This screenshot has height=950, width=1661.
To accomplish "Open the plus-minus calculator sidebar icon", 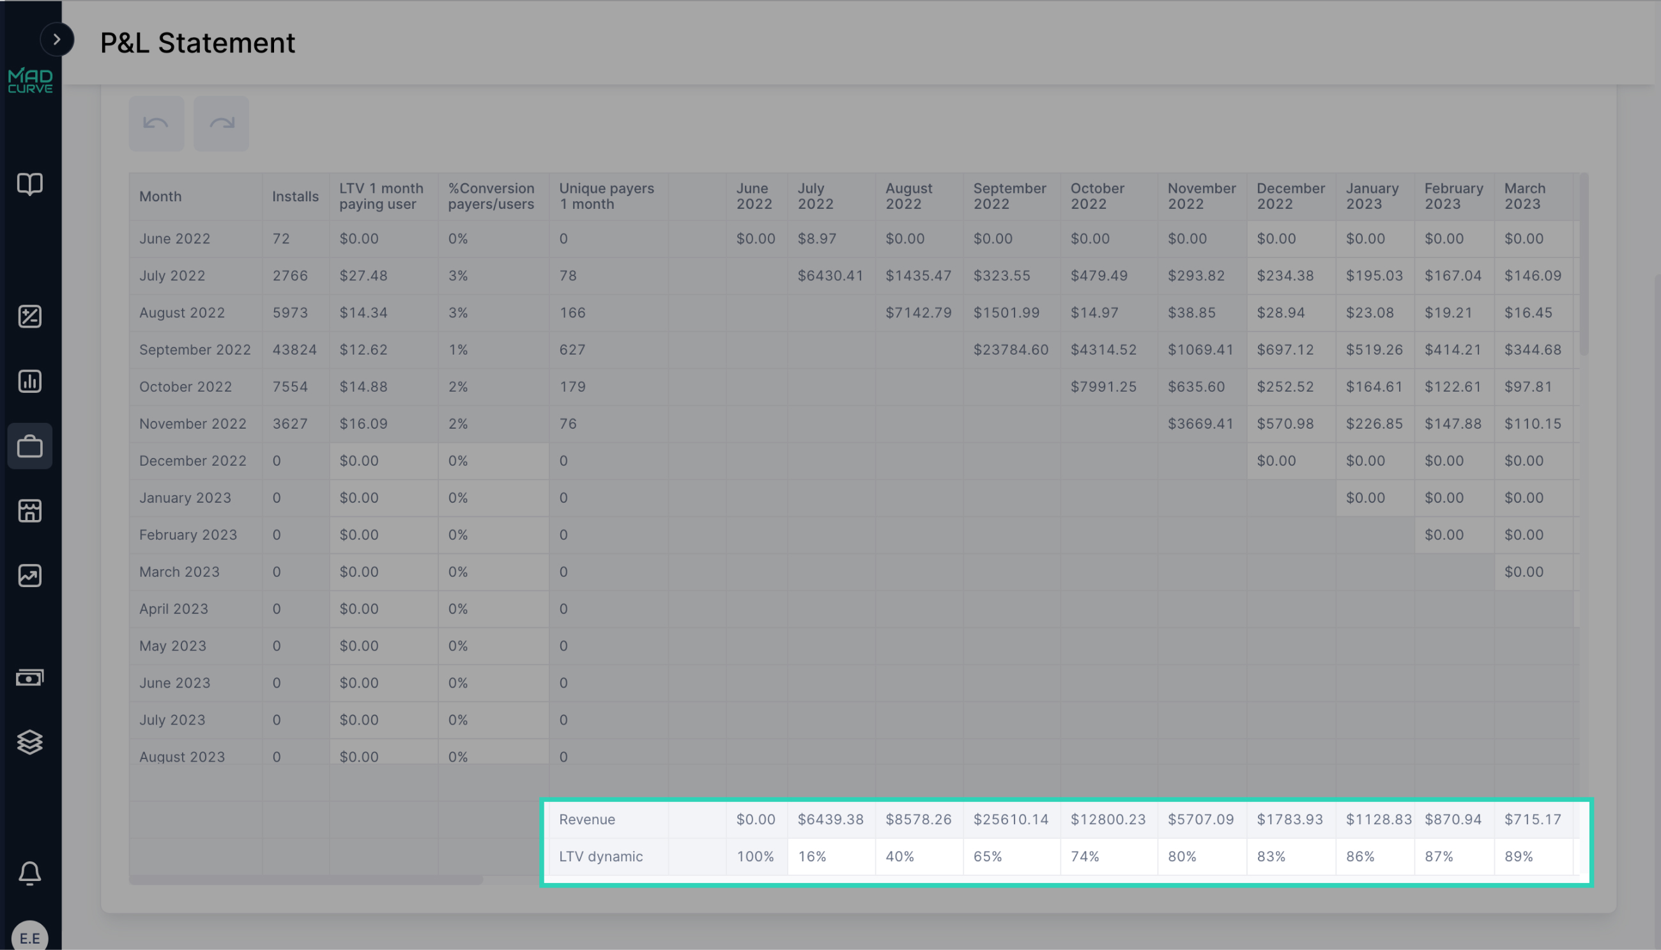I will pos(30,316).
